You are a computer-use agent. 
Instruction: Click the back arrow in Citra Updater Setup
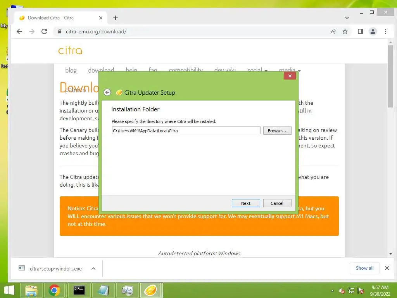[x=107, y=92]
